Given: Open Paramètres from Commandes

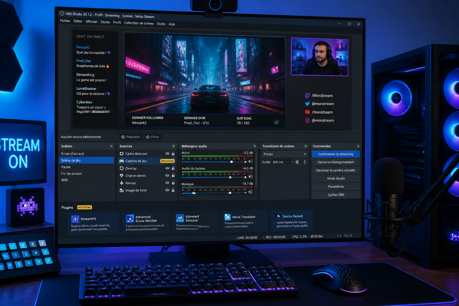Looking at the screenshot, I should pos(336,186).
